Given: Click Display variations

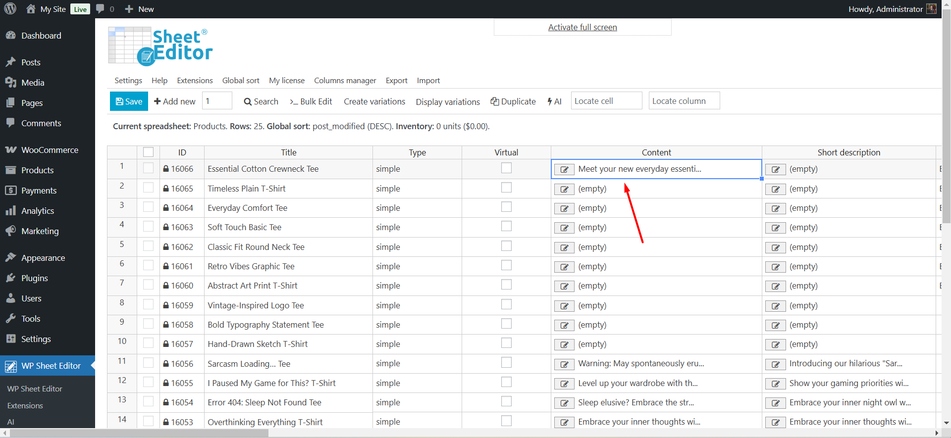Looking at the screenshot, I should pos(448,101).
